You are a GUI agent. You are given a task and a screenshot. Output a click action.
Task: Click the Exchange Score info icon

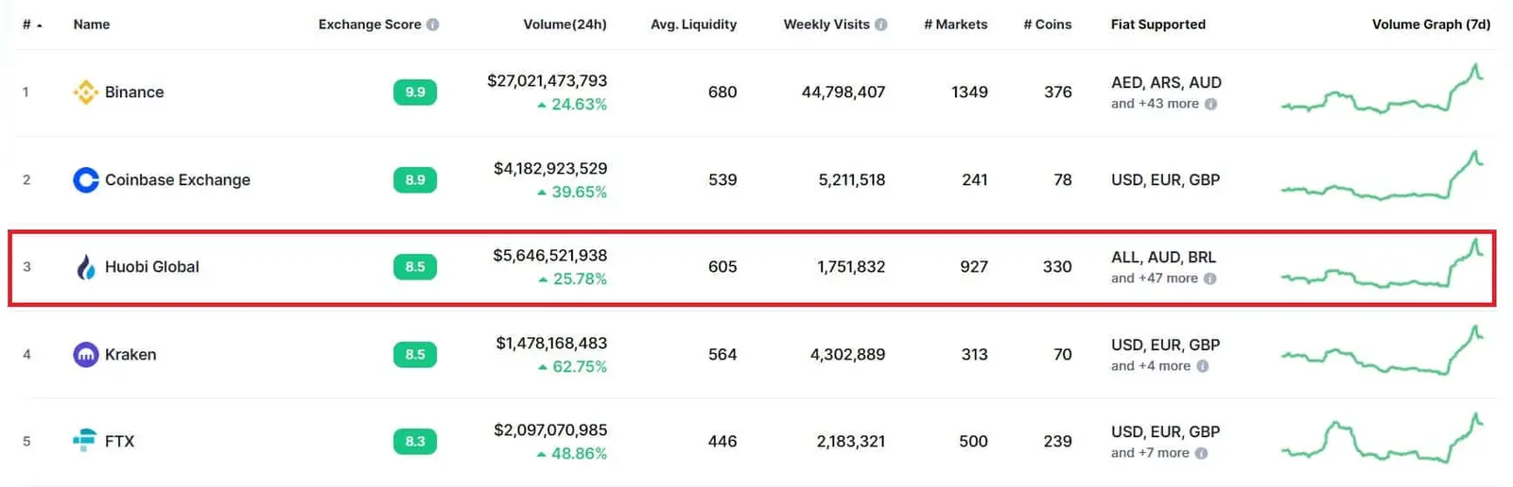pos(433,25)
